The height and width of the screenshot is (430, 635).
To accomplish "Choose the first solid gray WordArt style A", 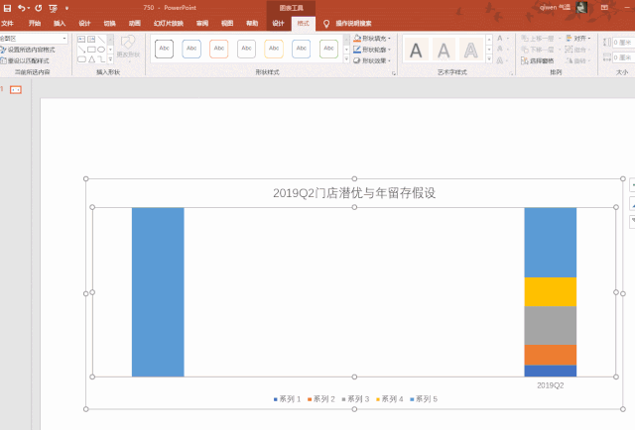I will [x=417, y=50].
